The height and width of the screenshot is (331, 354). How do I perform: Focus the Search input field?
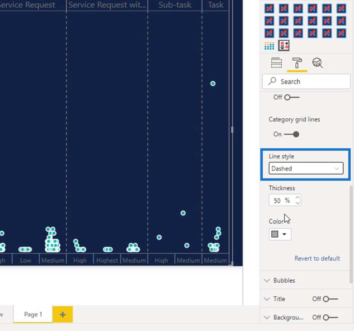point(306,81)
